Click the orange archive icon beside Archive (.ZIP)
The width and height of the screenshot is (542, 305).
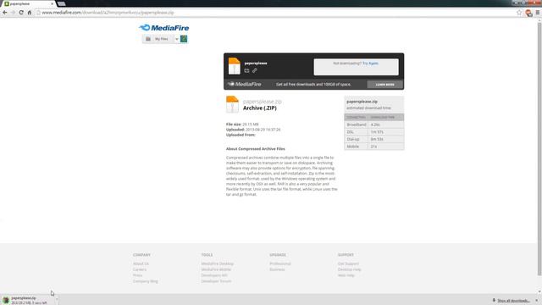(x=232, y=104)
